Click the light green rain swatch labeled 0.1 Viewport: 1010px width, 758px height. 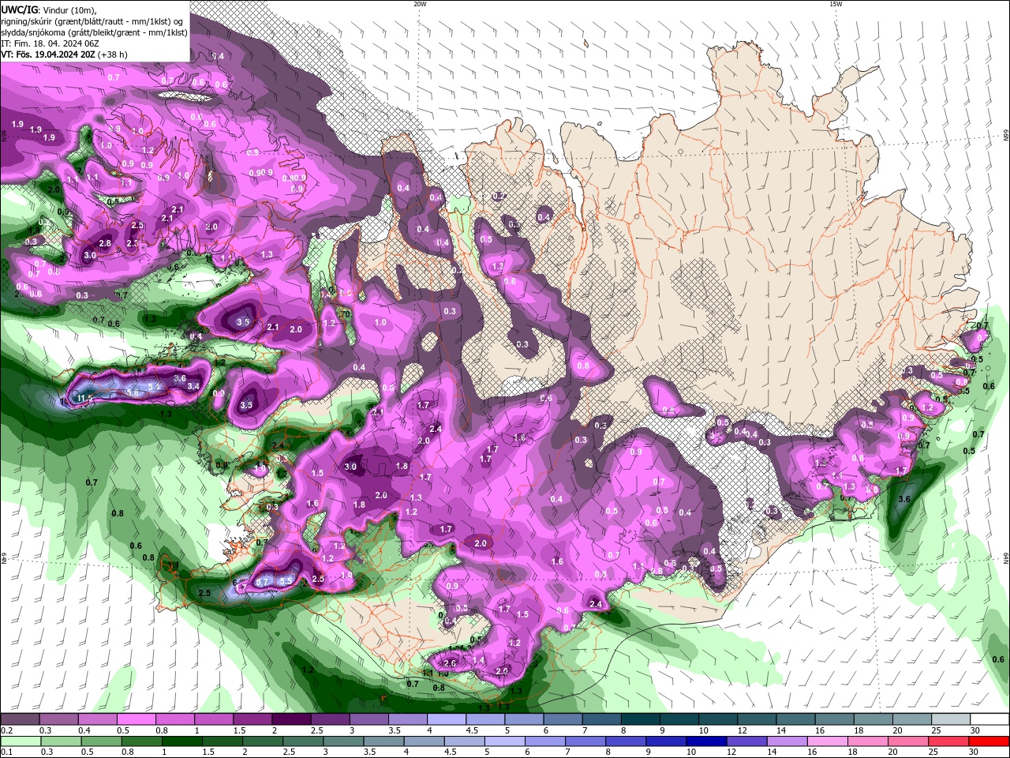pos(21,741)
